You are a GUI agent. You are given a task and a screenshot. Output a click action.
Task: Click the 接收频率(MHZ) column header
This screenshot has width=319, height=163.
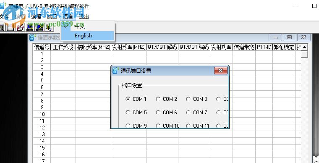(93, 47)
